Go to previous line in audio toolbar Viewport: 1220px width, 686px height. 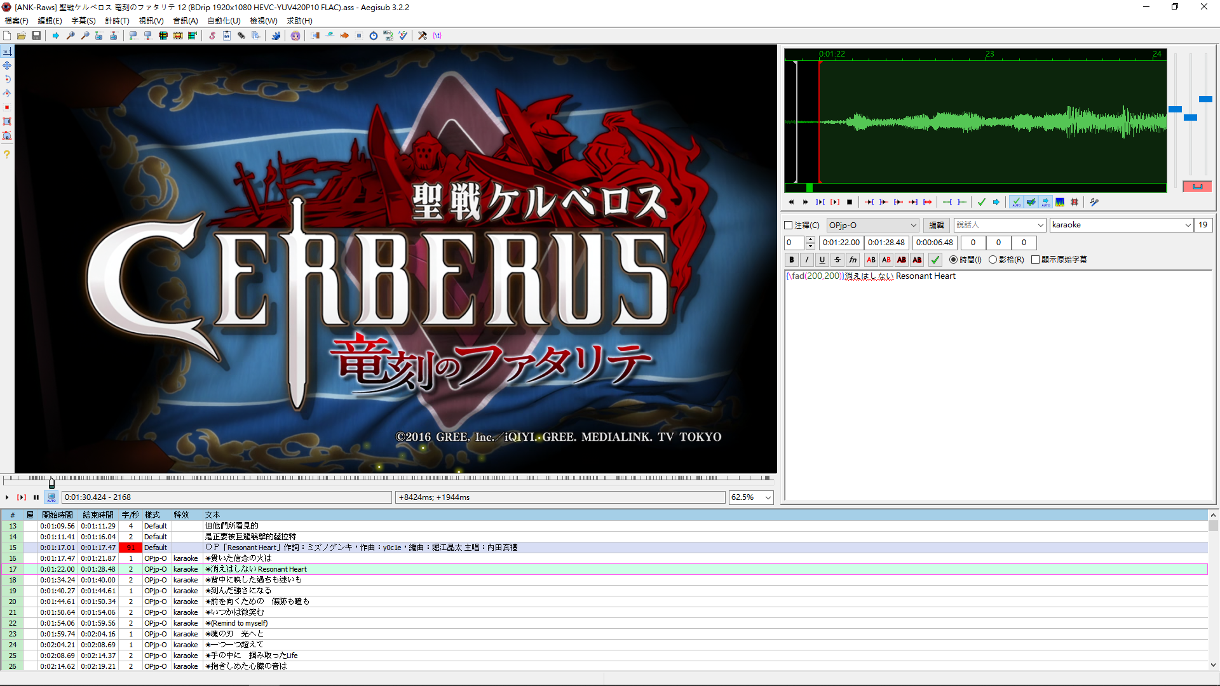pyautogui.click(x=791, y=202)
